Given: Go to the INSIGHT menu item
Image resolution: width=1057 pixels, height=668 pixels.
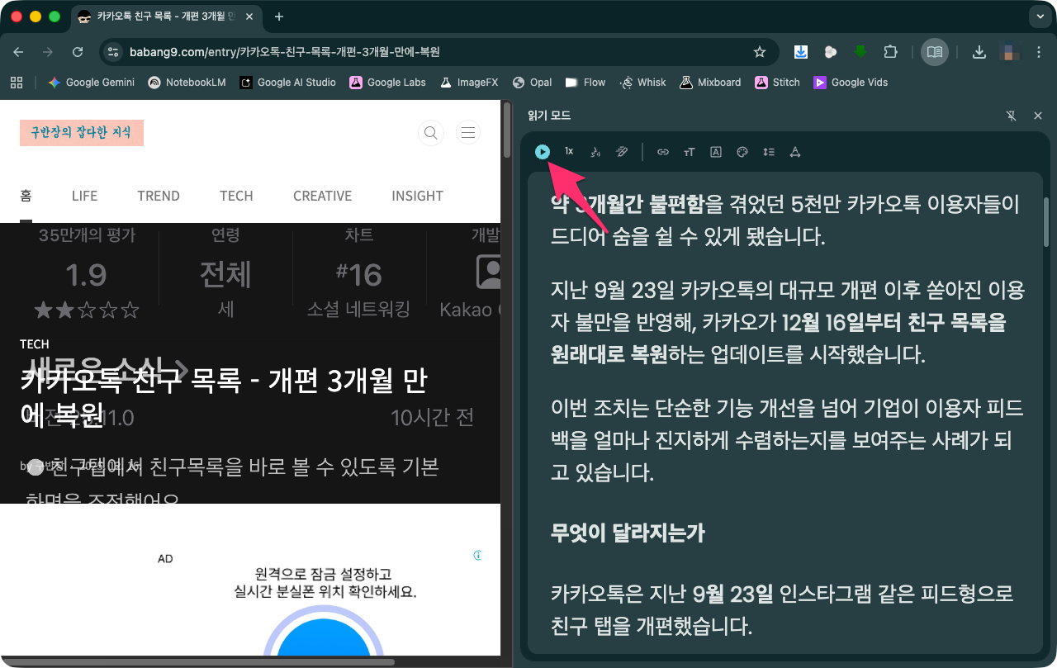Looking at the screenshot, I should tap(417, 196).
